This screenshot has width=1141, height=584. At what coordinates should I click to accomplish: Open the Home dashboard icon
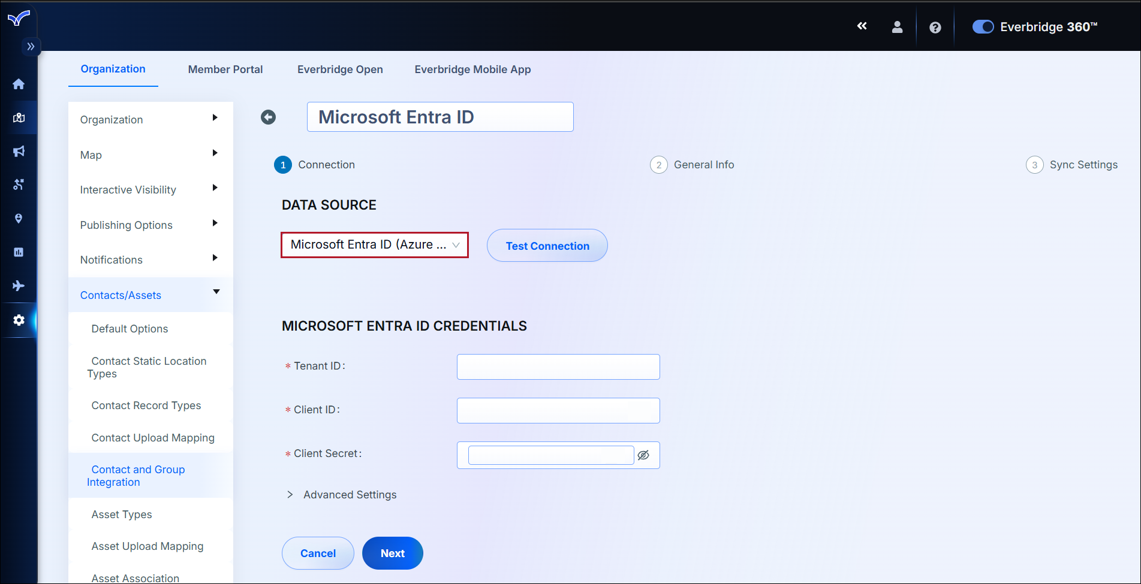coord(19,84)
